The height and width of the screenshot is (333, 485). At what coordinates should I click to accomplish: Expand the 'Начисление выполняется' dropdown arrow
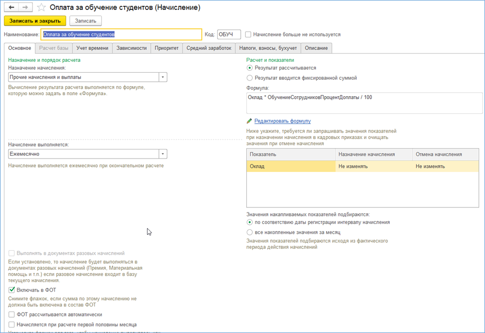click(162, 154)
